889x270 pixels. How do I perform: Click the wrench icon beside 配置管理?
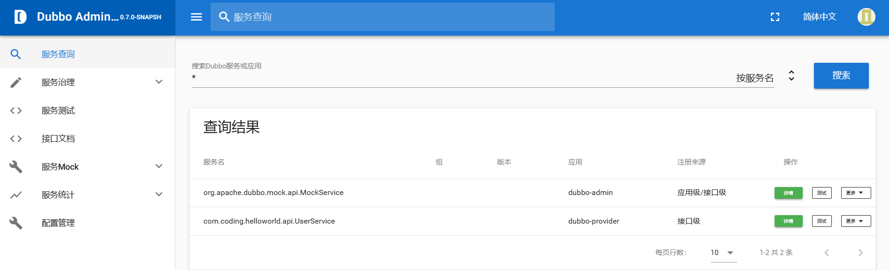(16, 223)
